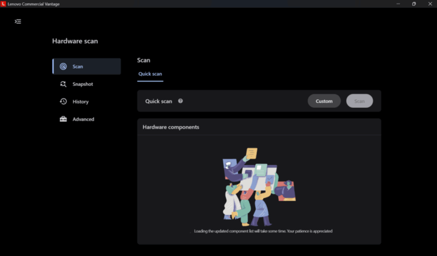Viewport: 437px width, 256px height.
Task: Click the loading component list message
Action: coord(263,231)
